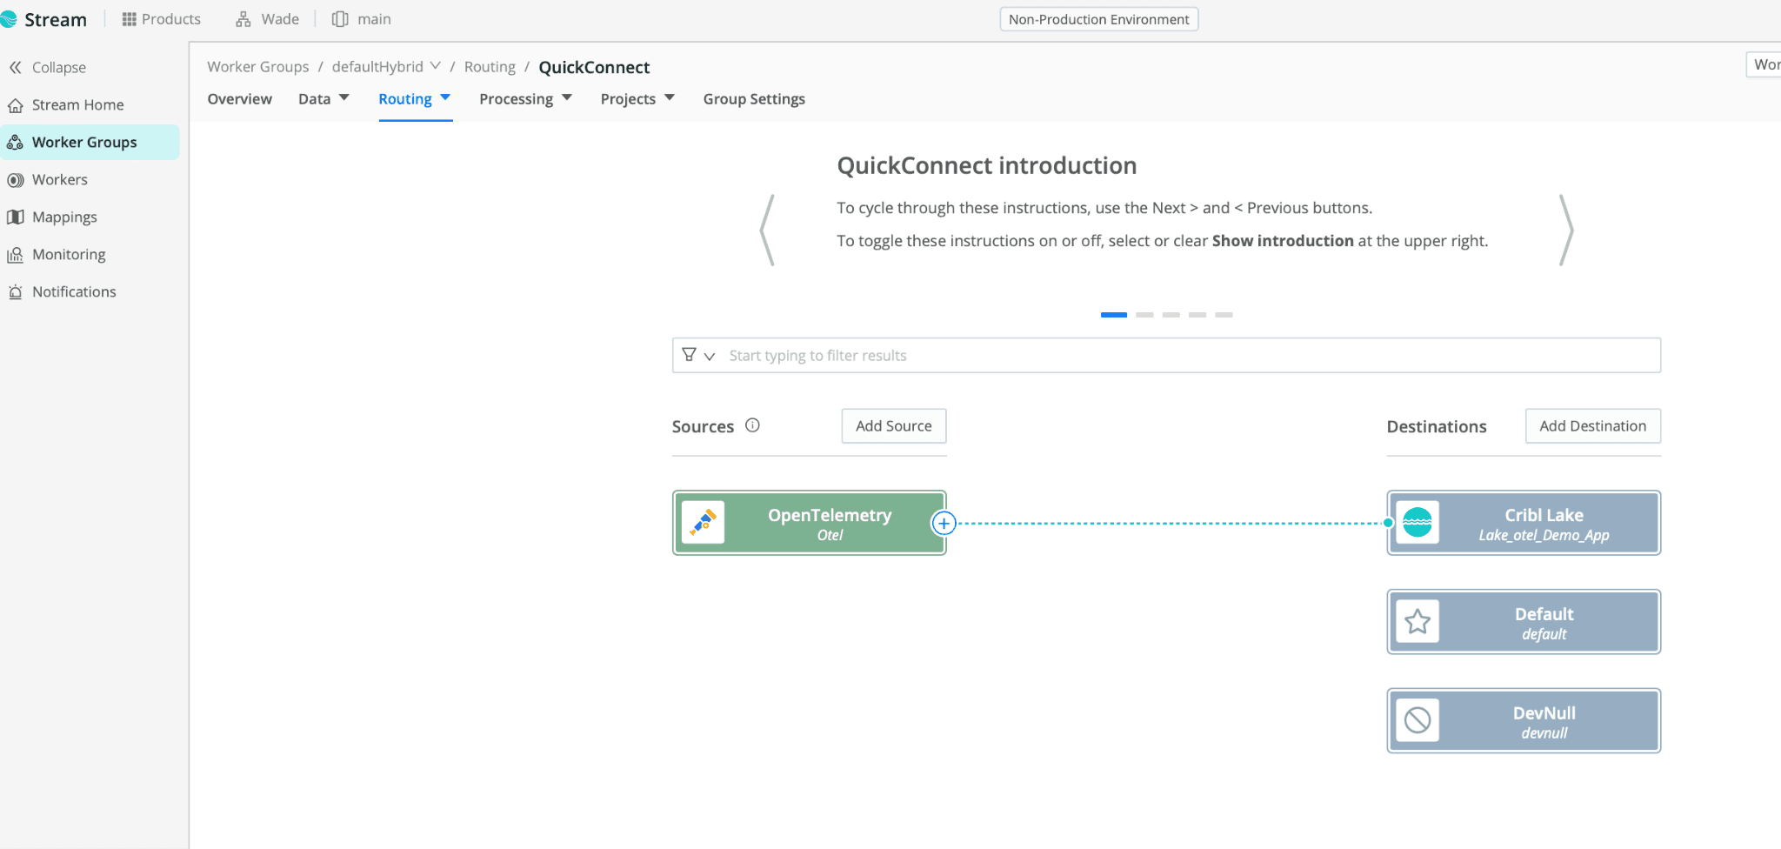
Task: Expand the Processing menu
Action: point(525,99)
